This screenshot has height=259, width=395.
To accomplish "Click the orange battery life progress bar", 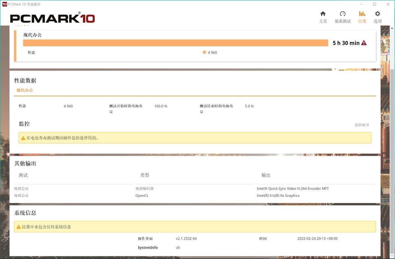I will (174, 43).
